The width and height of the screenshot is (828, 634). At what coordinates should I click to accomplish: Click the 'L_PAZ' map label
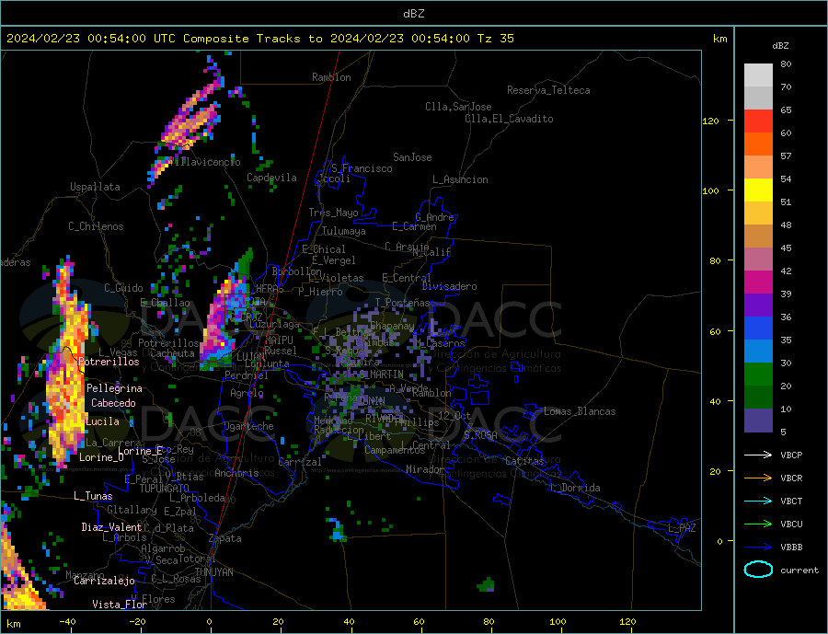tap(682, 528)
